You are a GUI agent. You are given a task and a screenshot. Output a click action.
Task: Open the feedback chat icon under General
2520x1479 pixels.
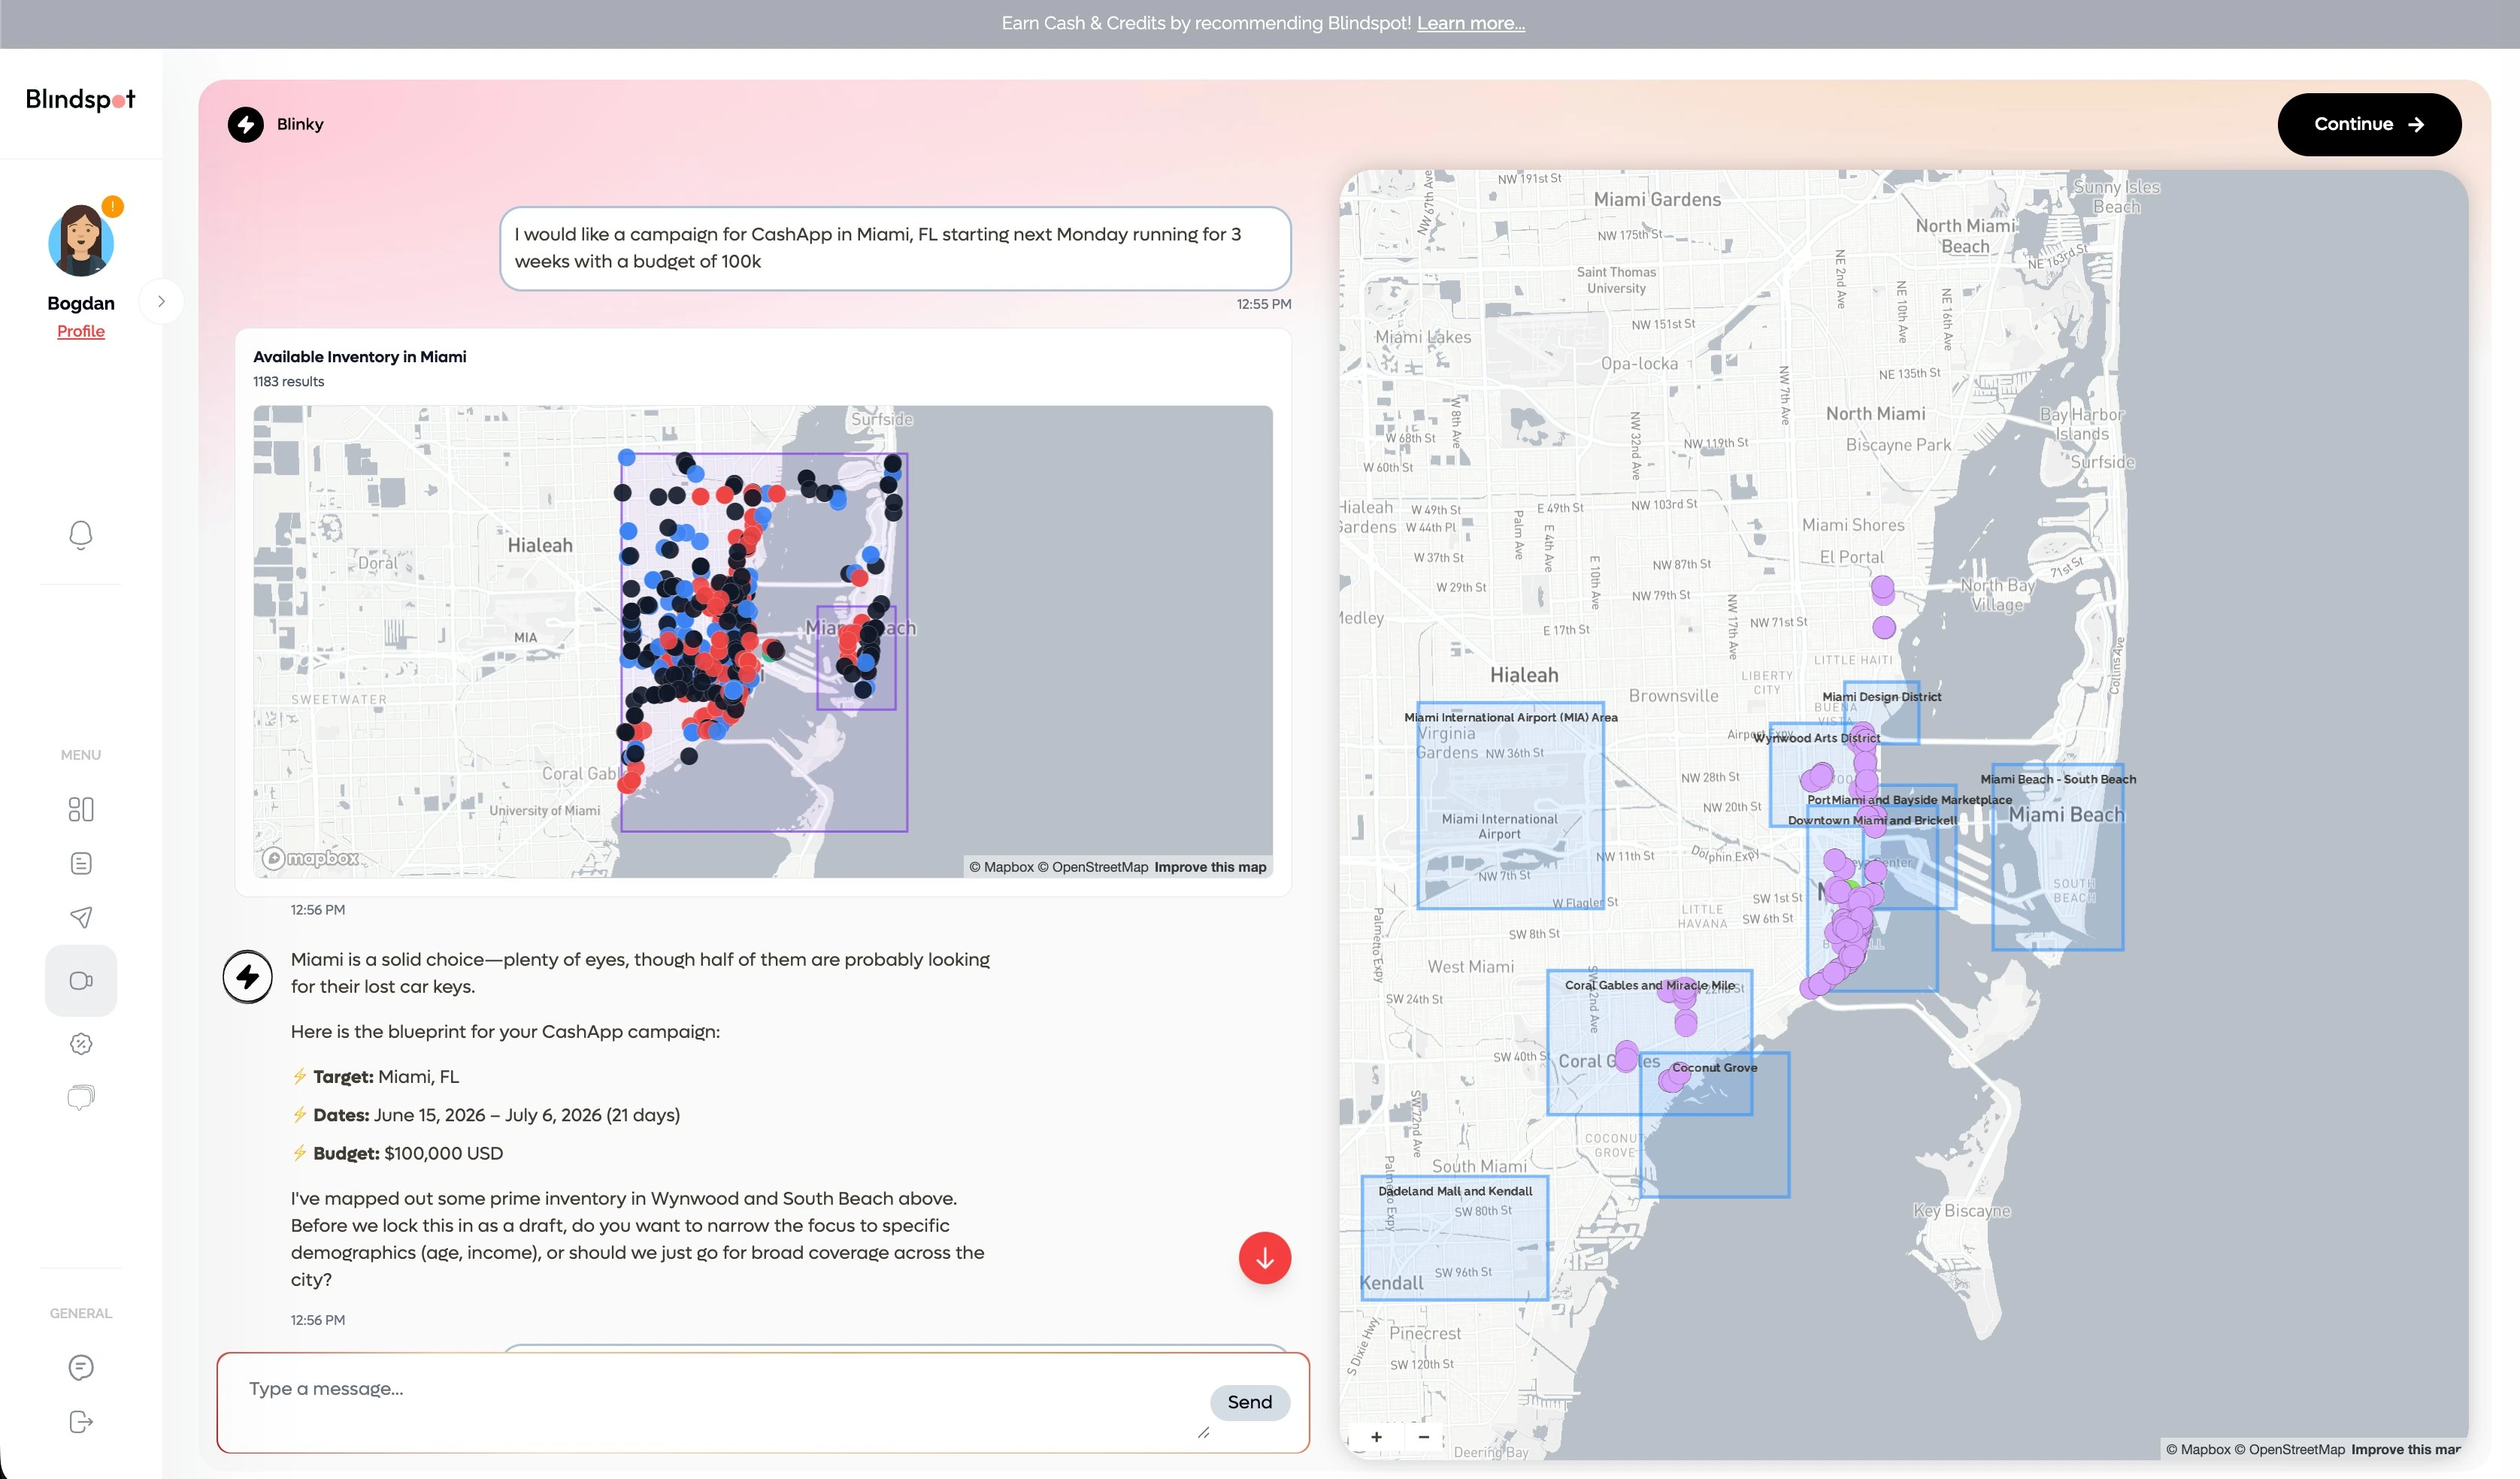[81, 1367]
